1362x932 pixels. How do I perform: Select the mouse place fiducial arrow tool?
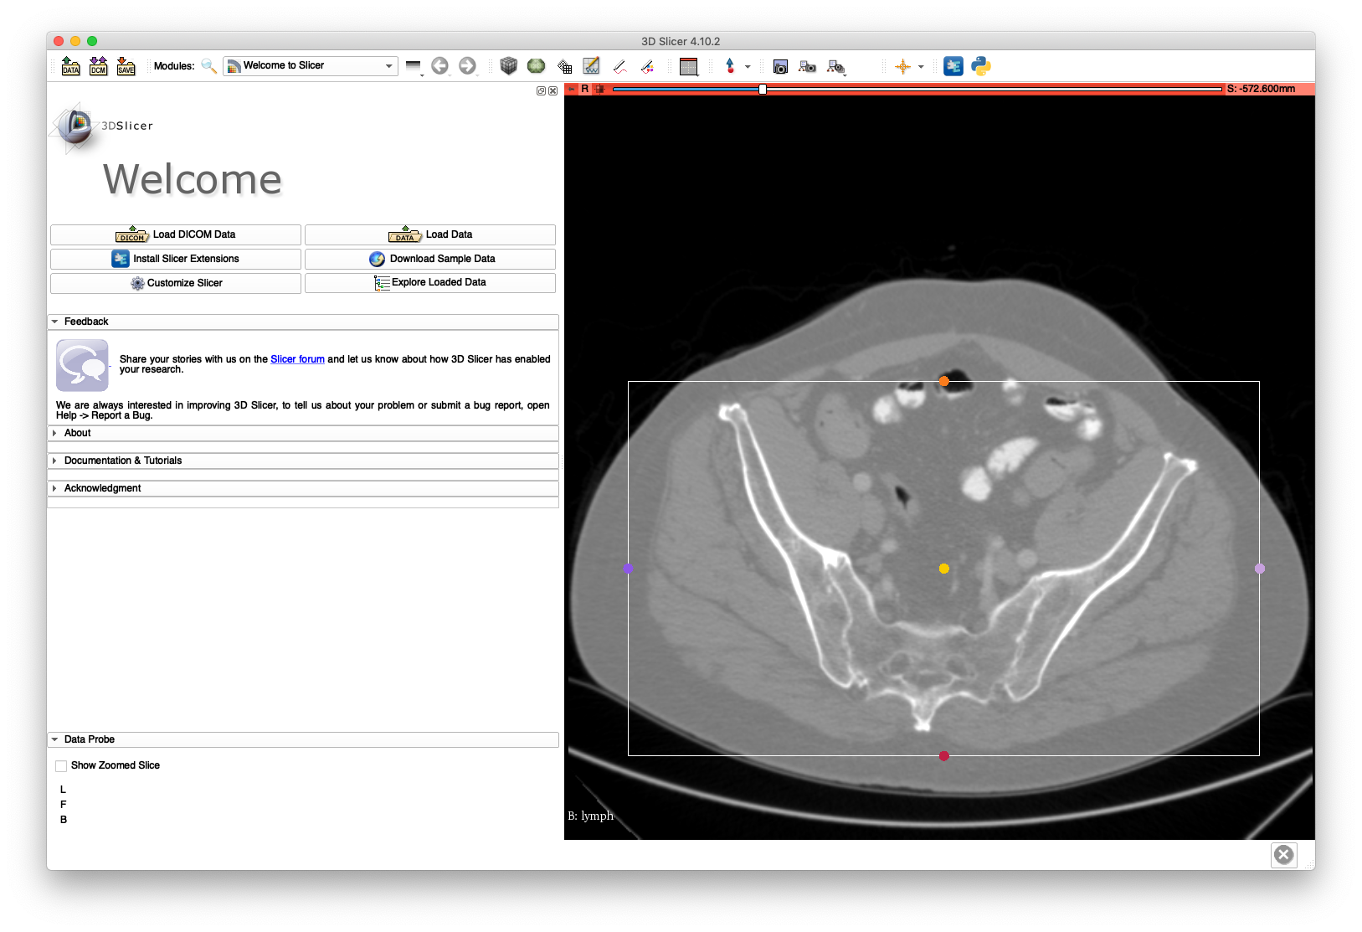[x=730, y=66]
